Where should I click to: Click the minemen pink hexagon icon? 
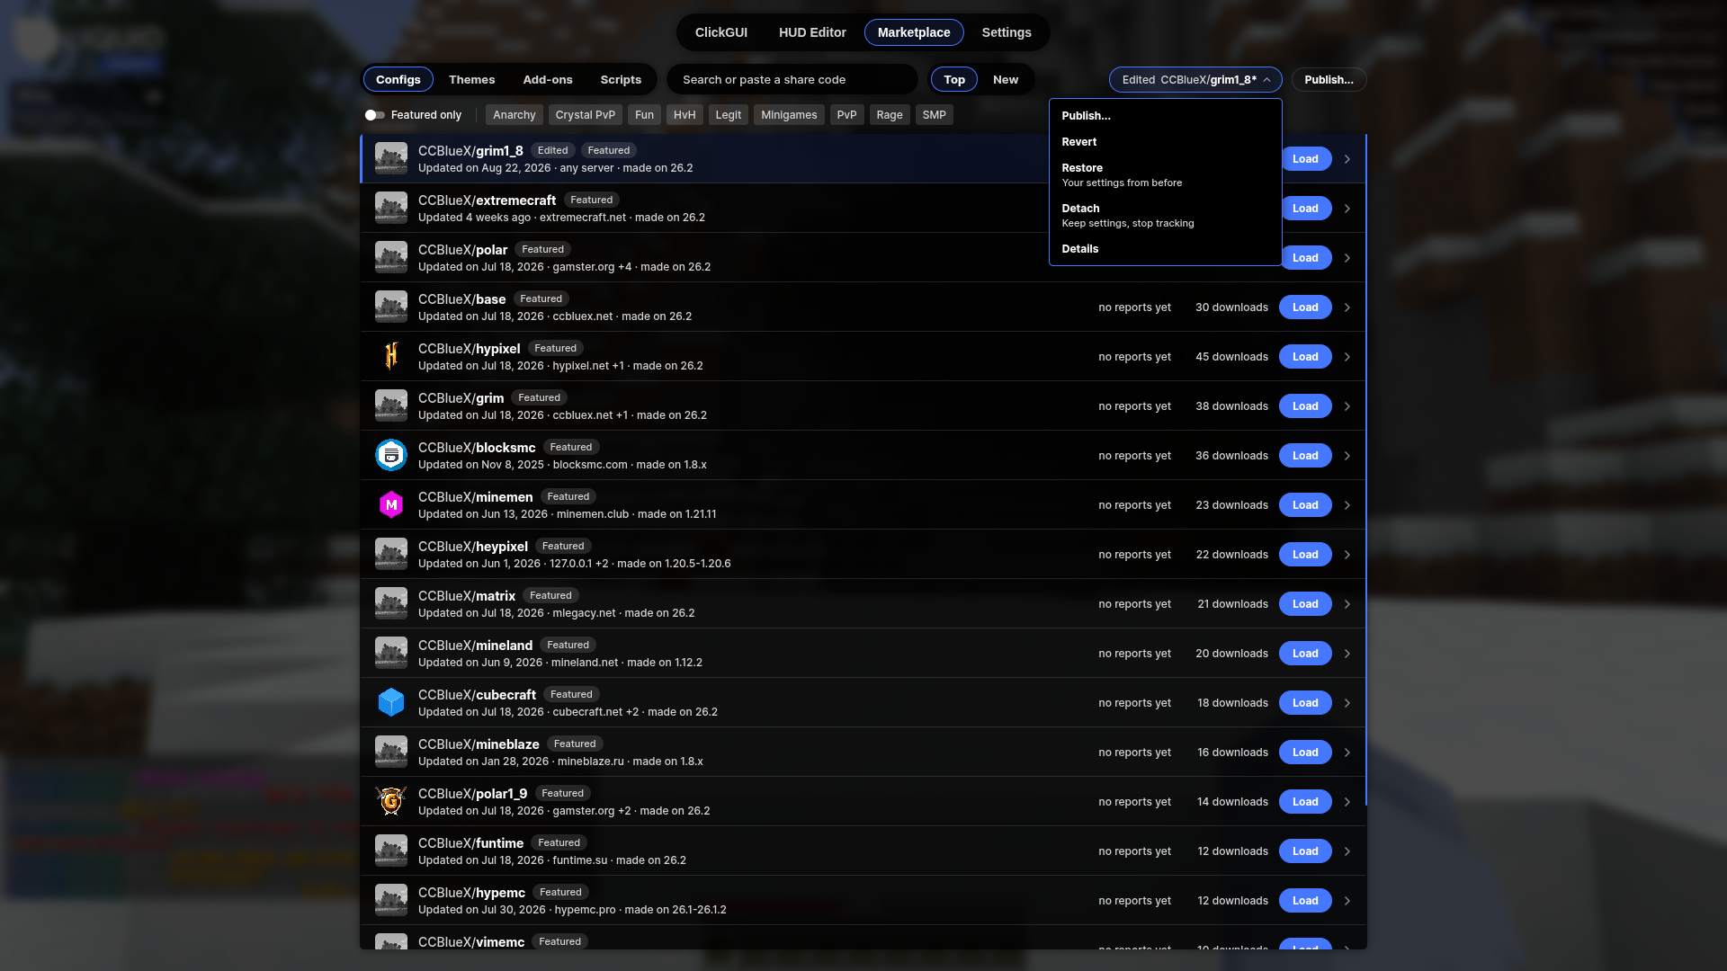[x=391, y=504]
